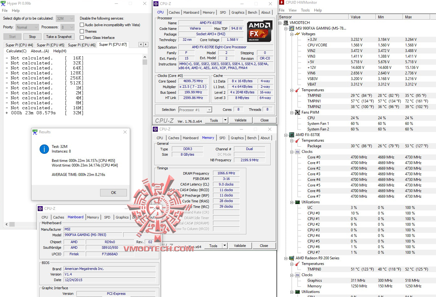Switch to the Super PI [CPU #5] tab

pyautogui.click(x=51, y=45)
